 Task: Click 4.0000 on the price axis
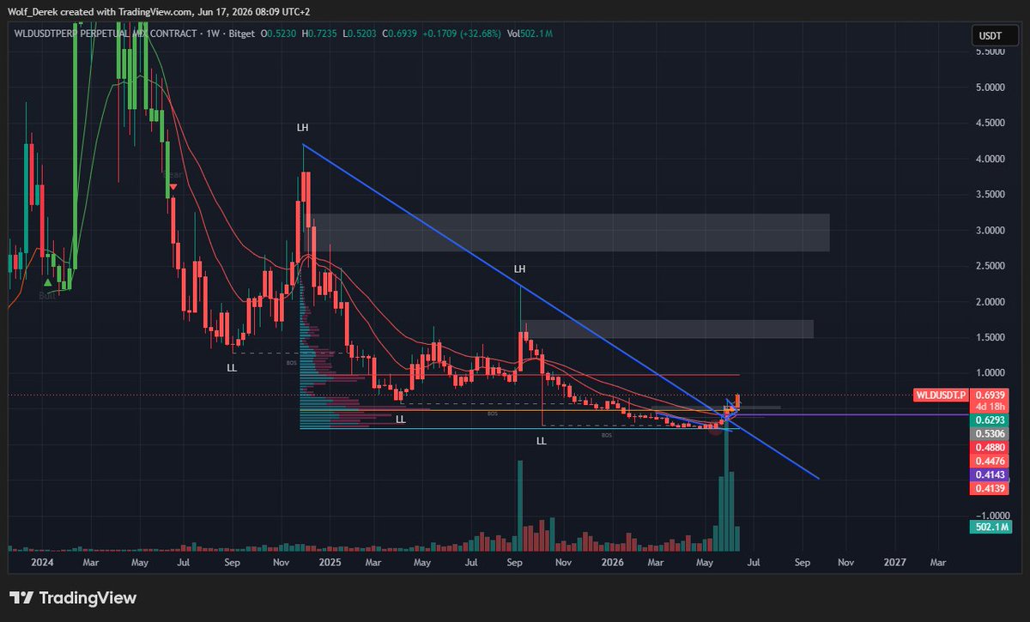point(990,159)
